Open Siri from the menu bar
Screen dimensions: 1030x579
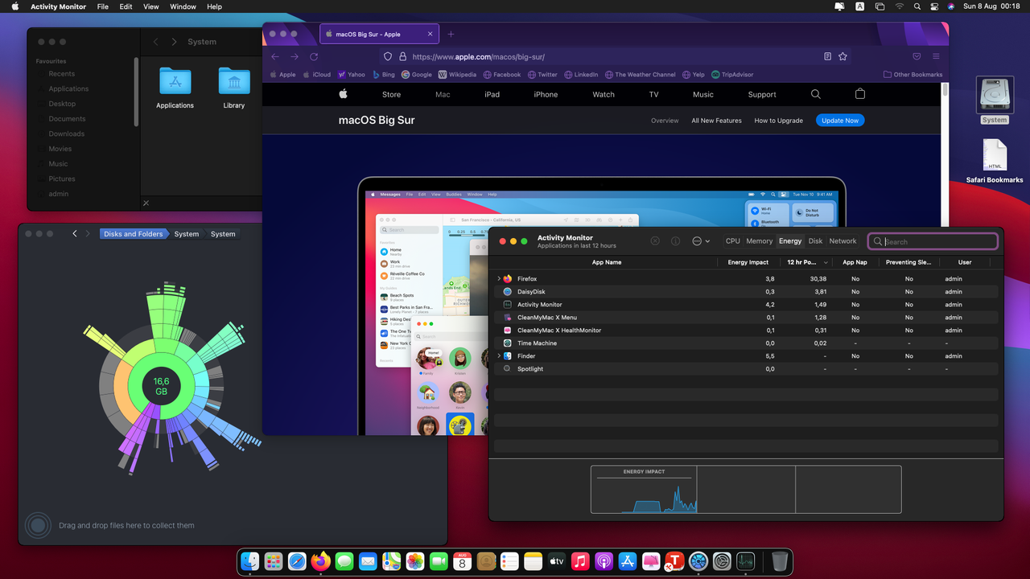(951, 6)
